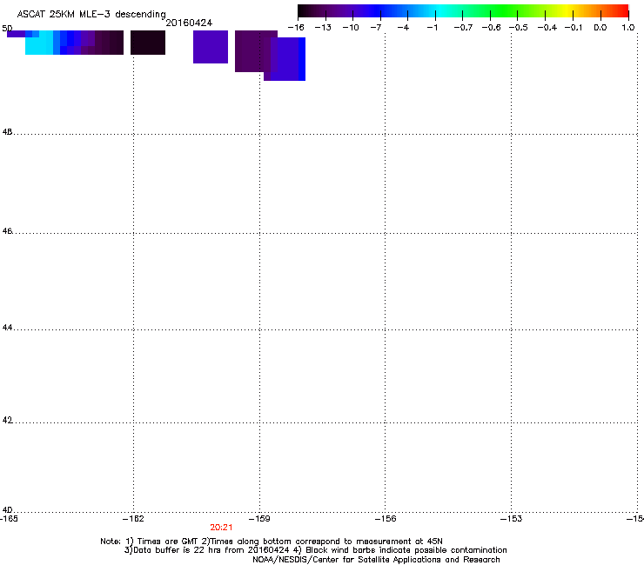
Task: Click the color bar label 0.0
Action: coord(600,28)
